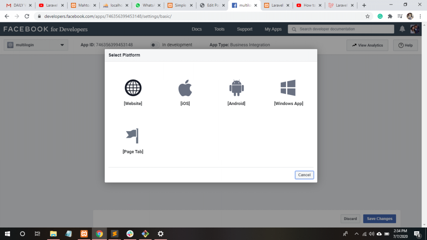Image resolution: width=427 pixels, height=240 pixels.
Task: Open Settings gear from the taskbar
Action: 161,234
